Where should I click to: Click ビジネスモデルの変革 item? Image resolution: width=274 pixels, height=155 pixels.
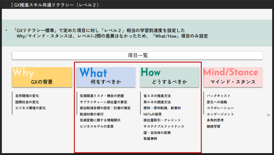point(97,127)
